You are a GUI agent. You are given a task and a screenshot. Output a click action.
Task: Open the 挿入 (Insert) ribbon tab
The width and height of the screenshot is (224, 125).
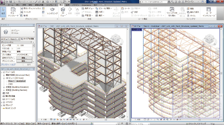coord(18,5)
